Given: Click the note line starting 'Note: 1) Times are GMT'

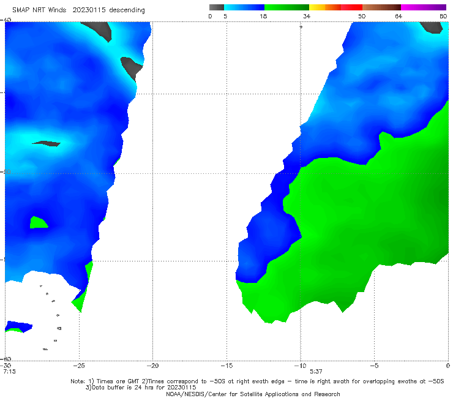Looking at the screenshot, I should click(257, 381).
